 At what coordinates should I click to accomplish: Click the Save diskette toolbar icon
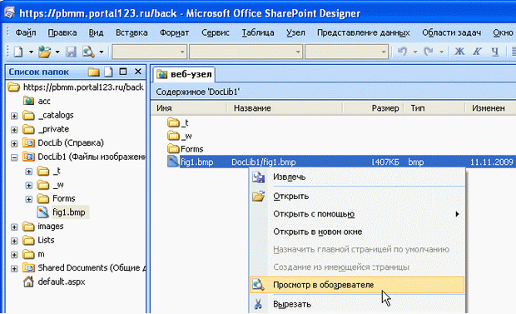click(x=71, y=52)
